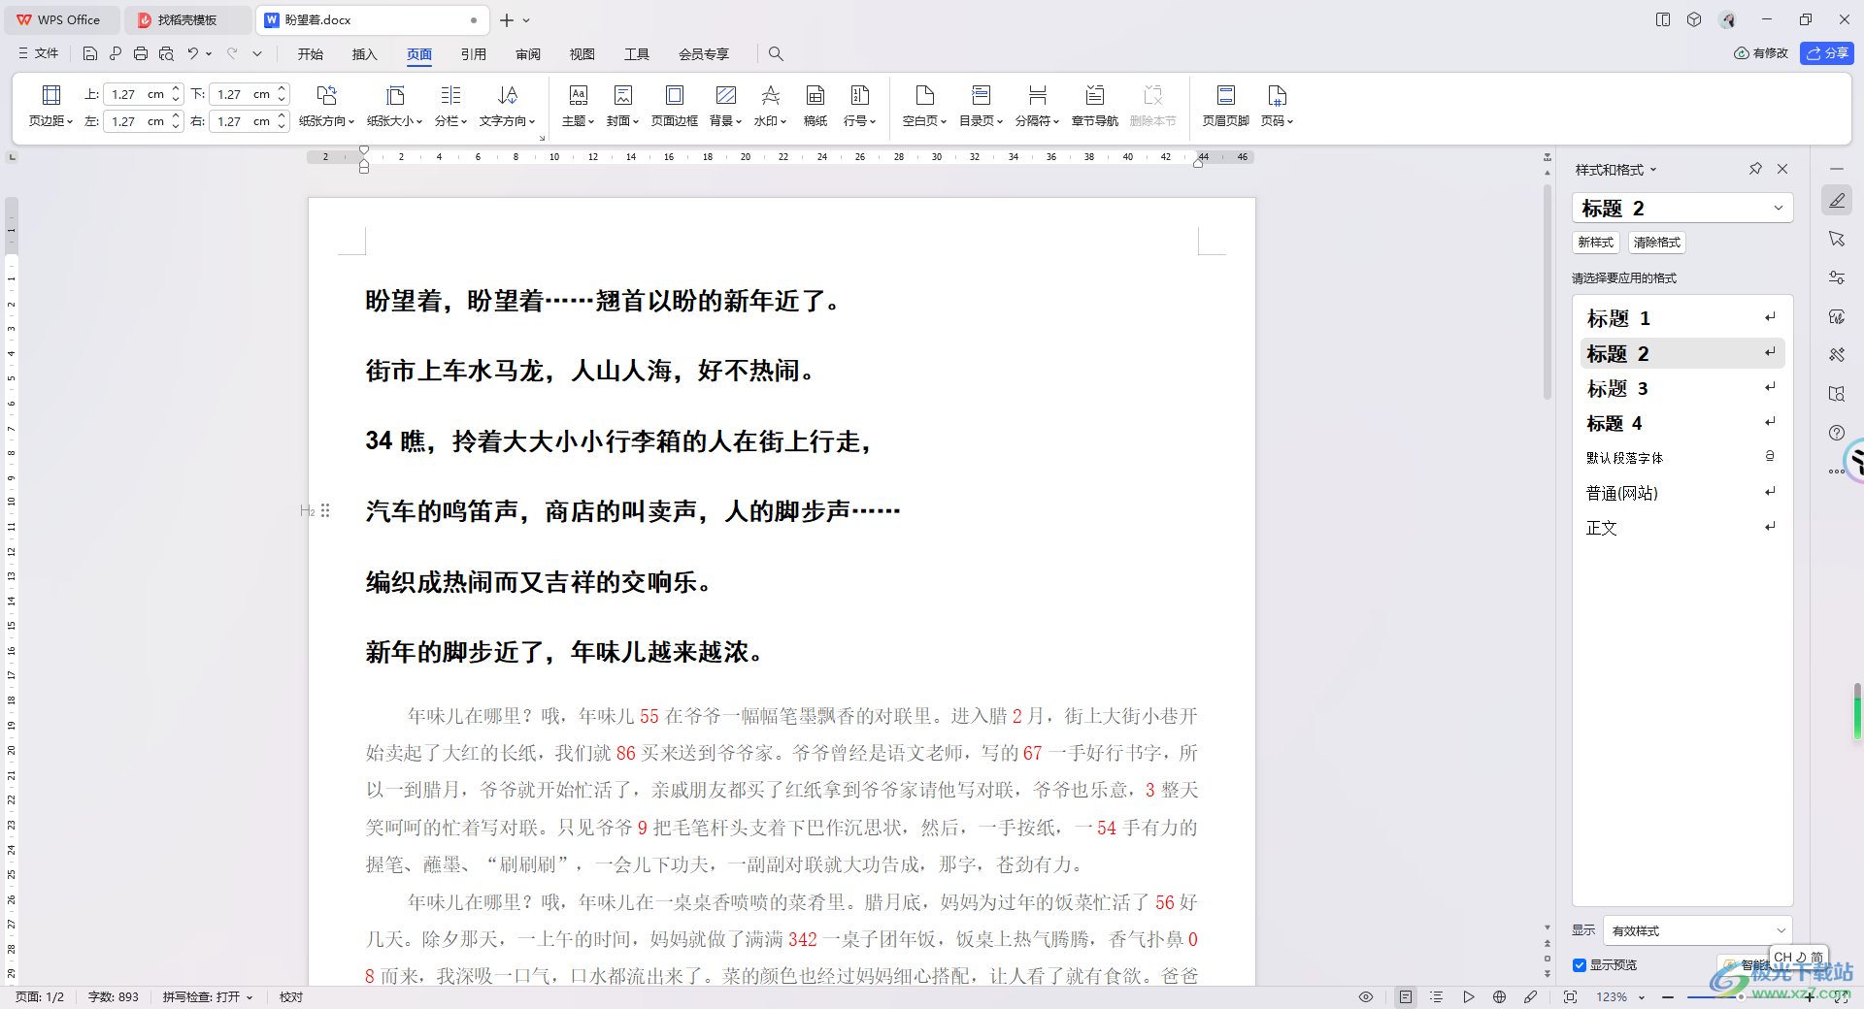Insert 空白页 blank page
The height and width of the screenshot is (1009, 1864).
pos(924,106)
